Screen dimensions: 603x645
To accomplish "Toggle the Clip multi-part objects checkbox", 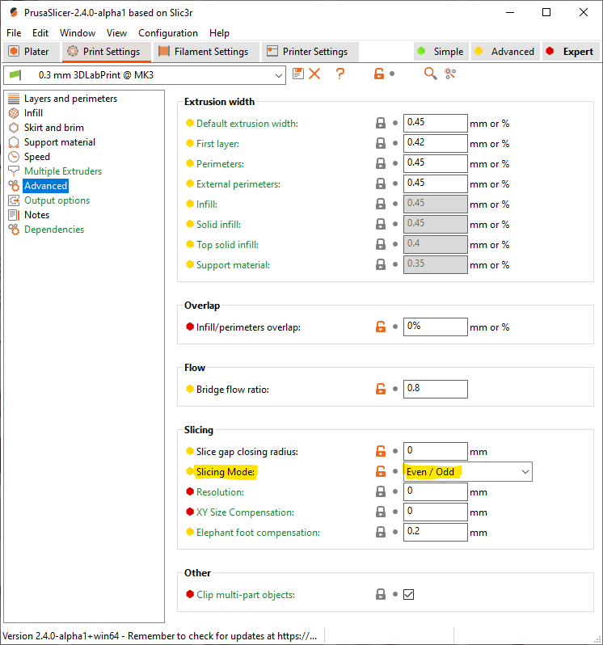I will [409, 595].
